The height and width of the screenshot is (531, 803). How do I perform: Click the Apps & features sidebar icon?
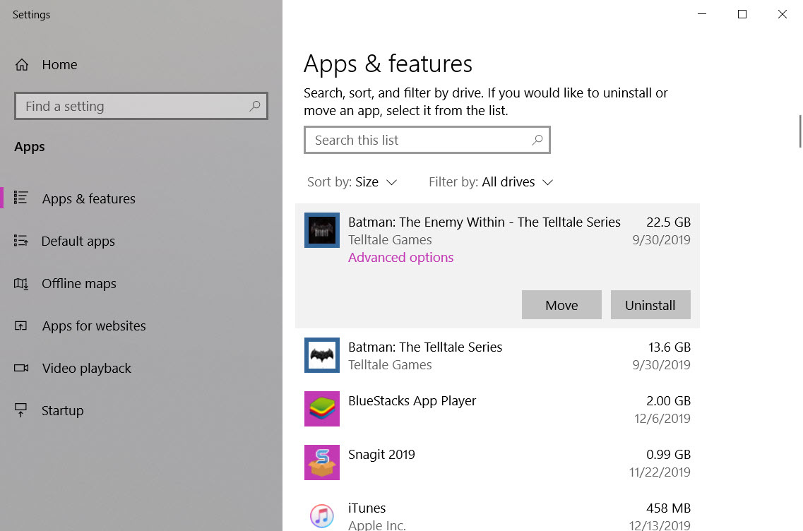pos(21,198)
